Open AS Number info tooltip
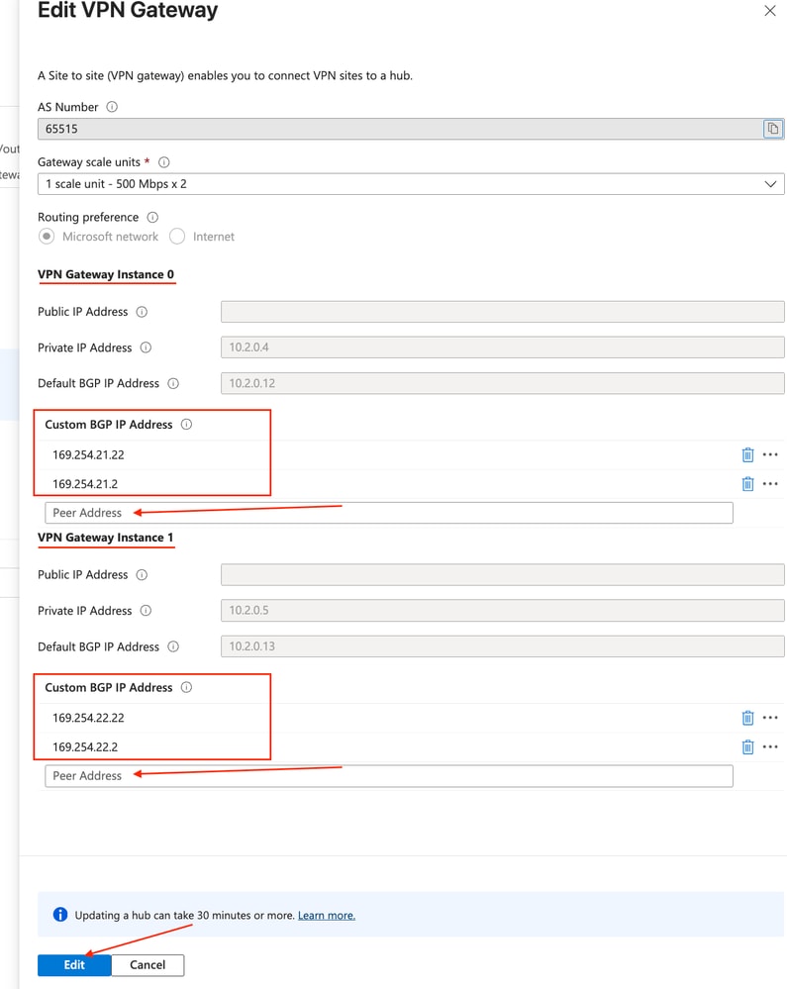The width and height of the screenshot is (787, 989). click(x=112, y=107)
